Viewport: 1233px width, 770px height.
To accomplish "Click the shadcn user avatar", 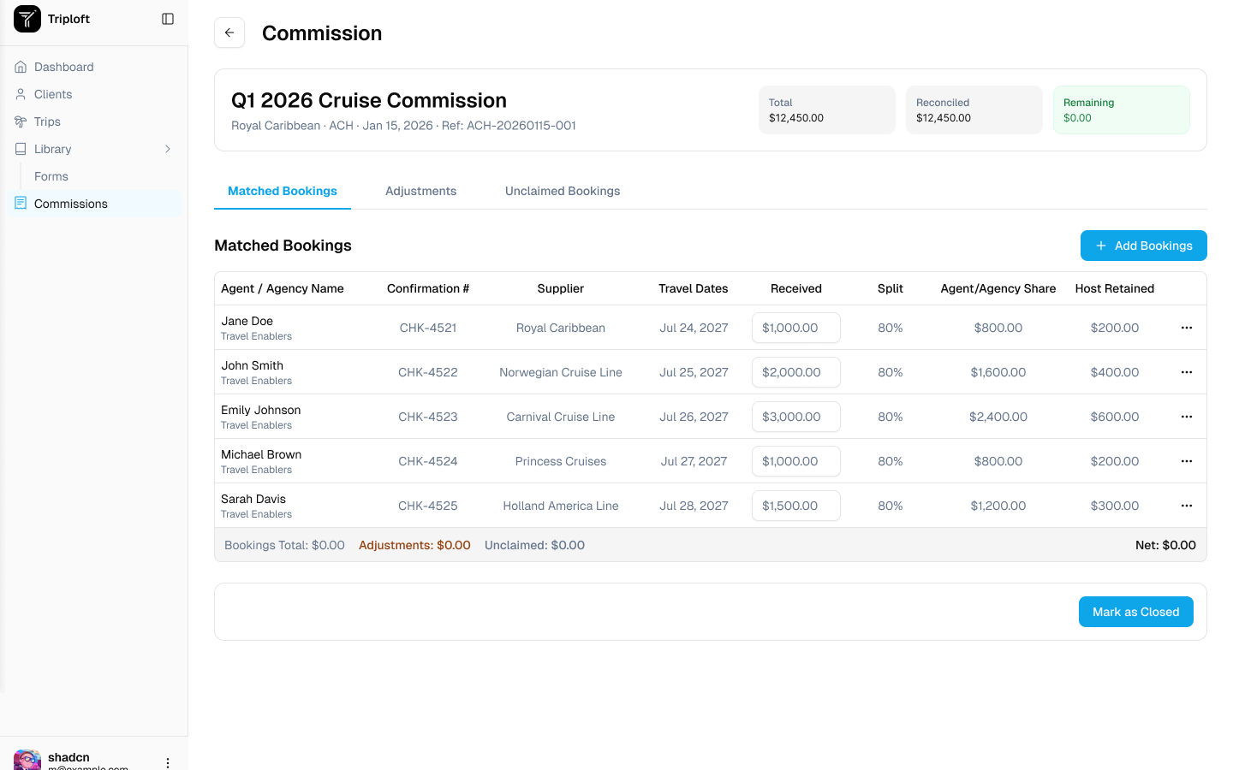I will click(x=27, y=760).
